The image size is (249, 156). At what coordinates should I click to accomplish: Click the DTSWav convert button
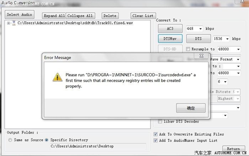170,39
